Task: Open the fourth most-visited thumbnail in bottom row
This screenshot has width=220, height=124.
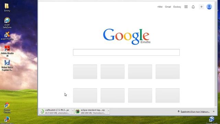Action: [167, 95]
